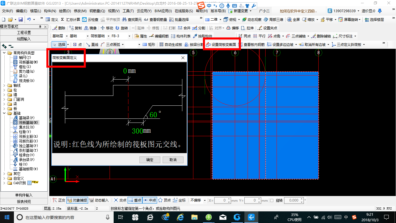Enable the 旋转 rotation checkbox
Image resolution: width=396 pixels, height=223 pixels.
point(272,200)
